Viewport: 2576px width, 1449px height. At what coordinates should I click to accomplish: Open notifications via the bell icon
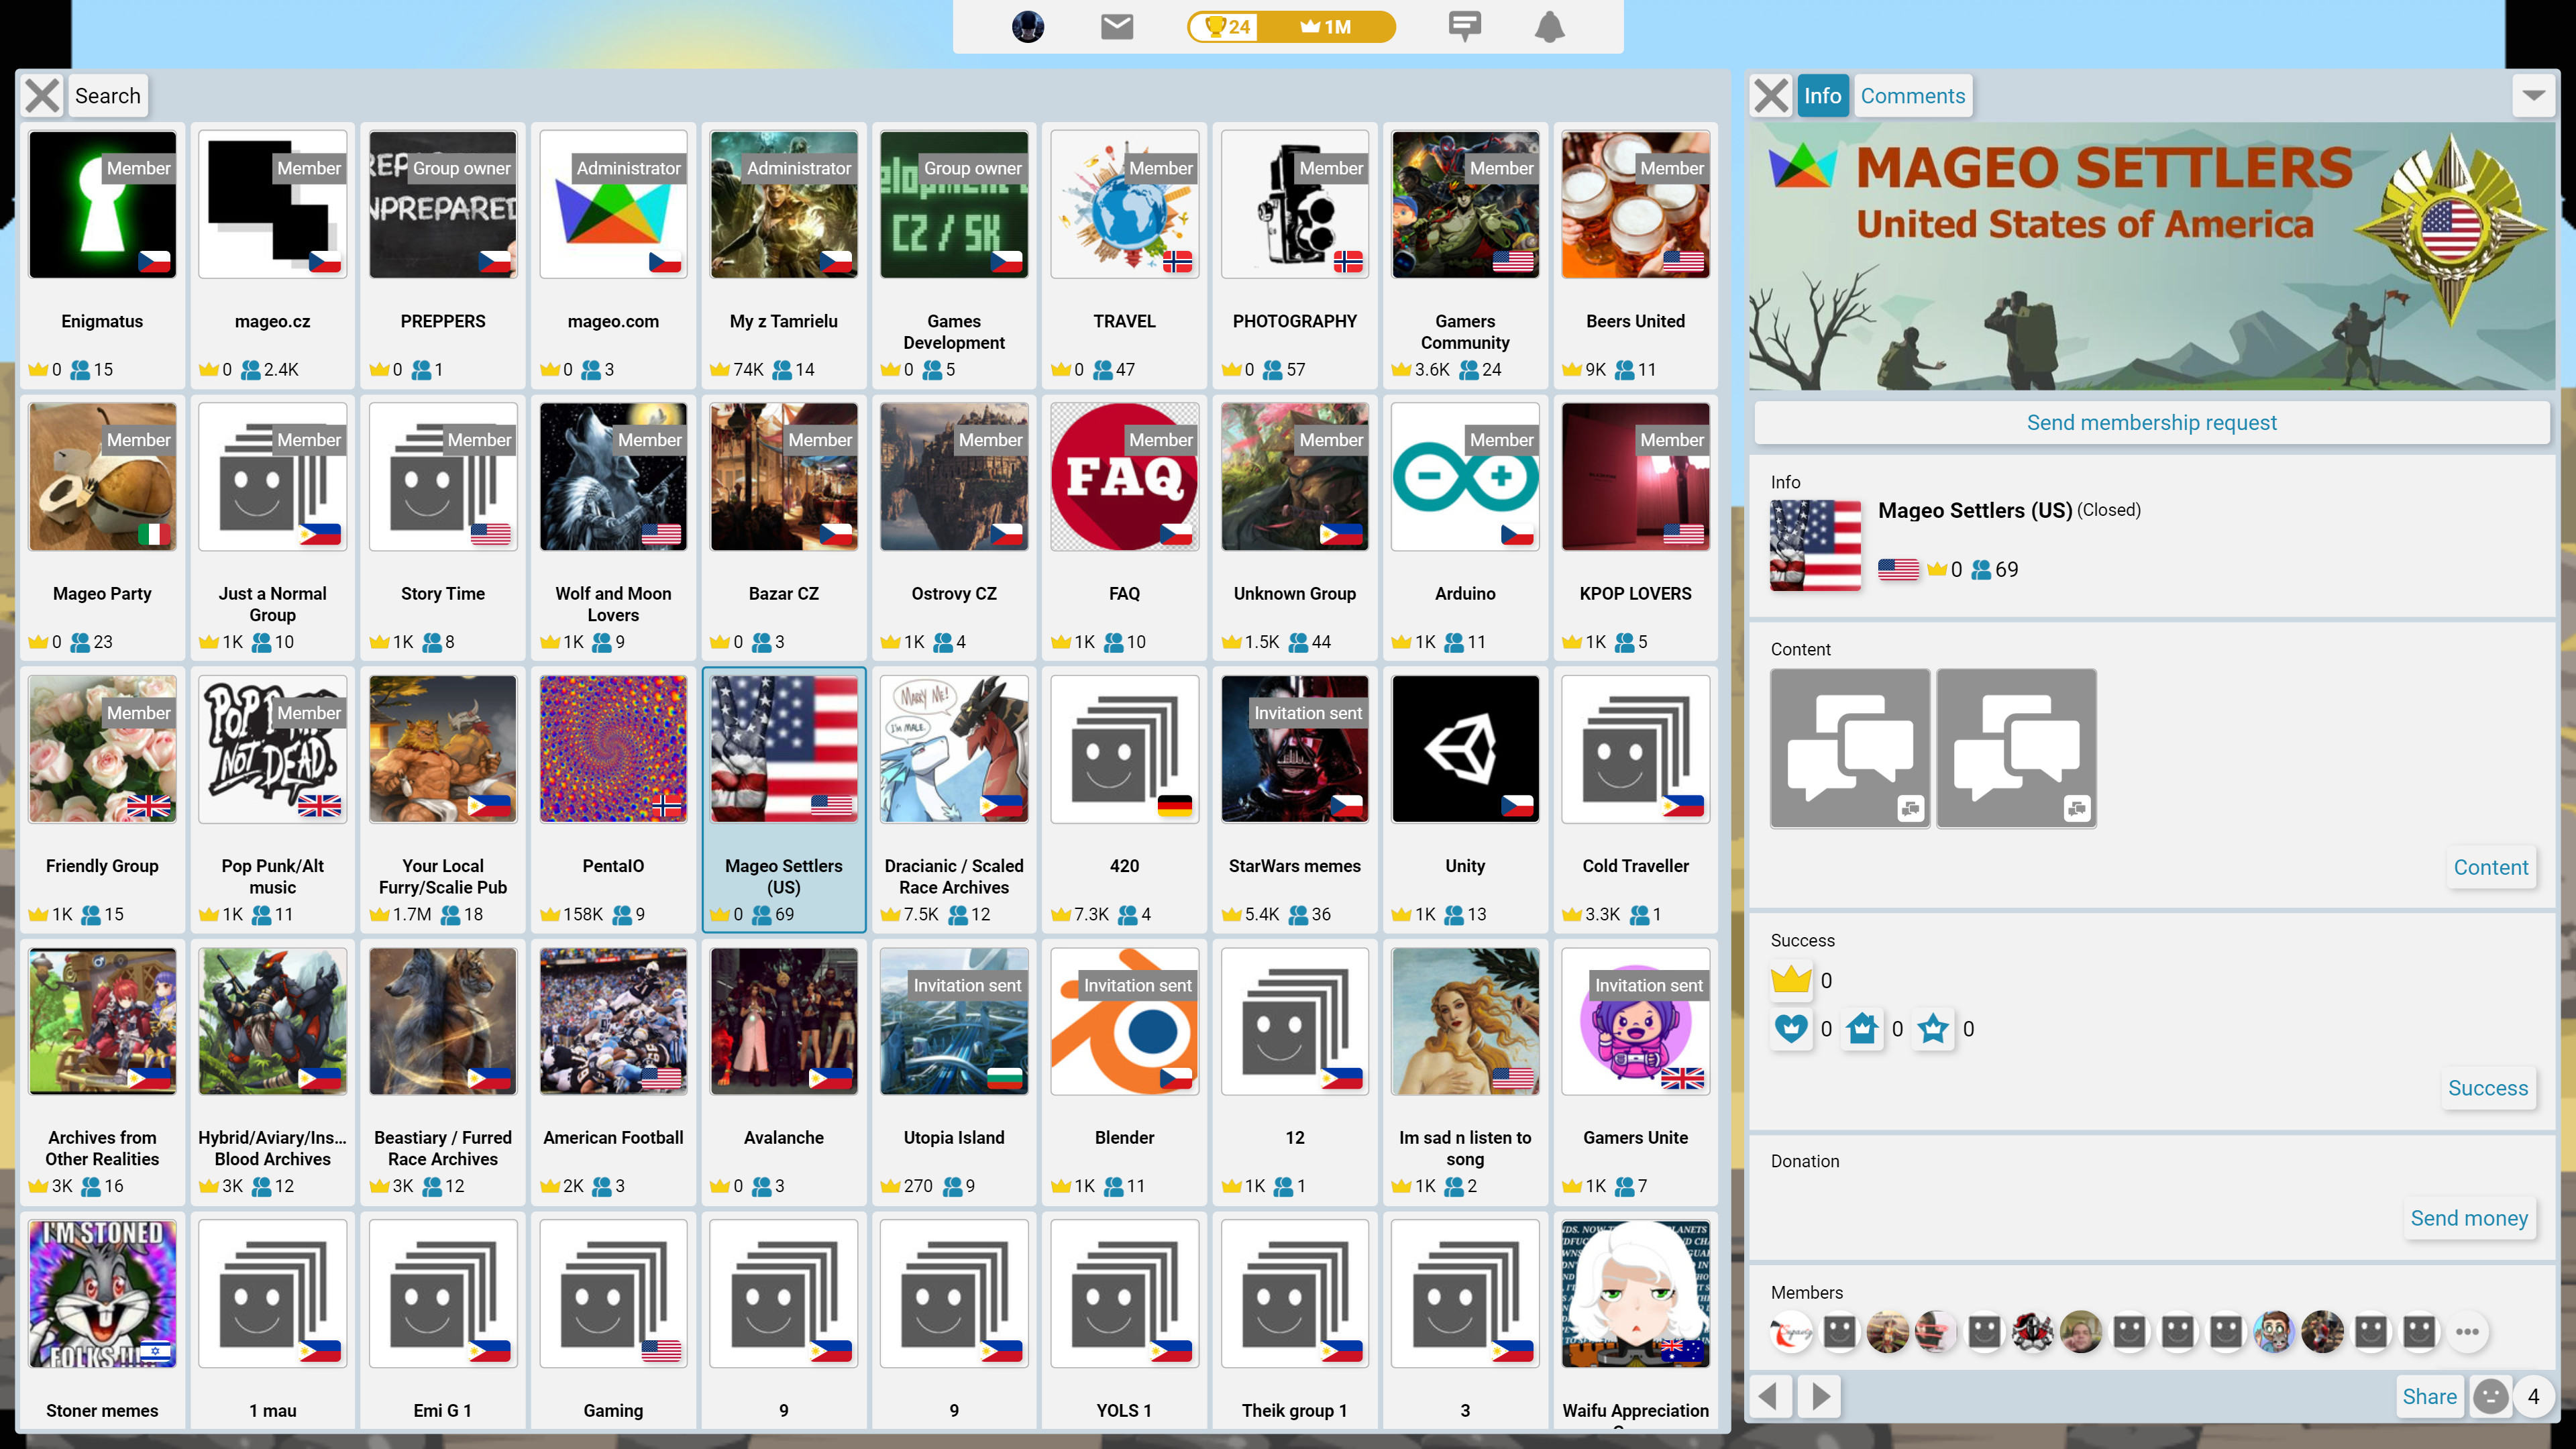1549,27
